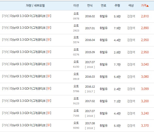
Task: Click the 차량 / 세부모델 column header
Action: [x=35, y=5]
